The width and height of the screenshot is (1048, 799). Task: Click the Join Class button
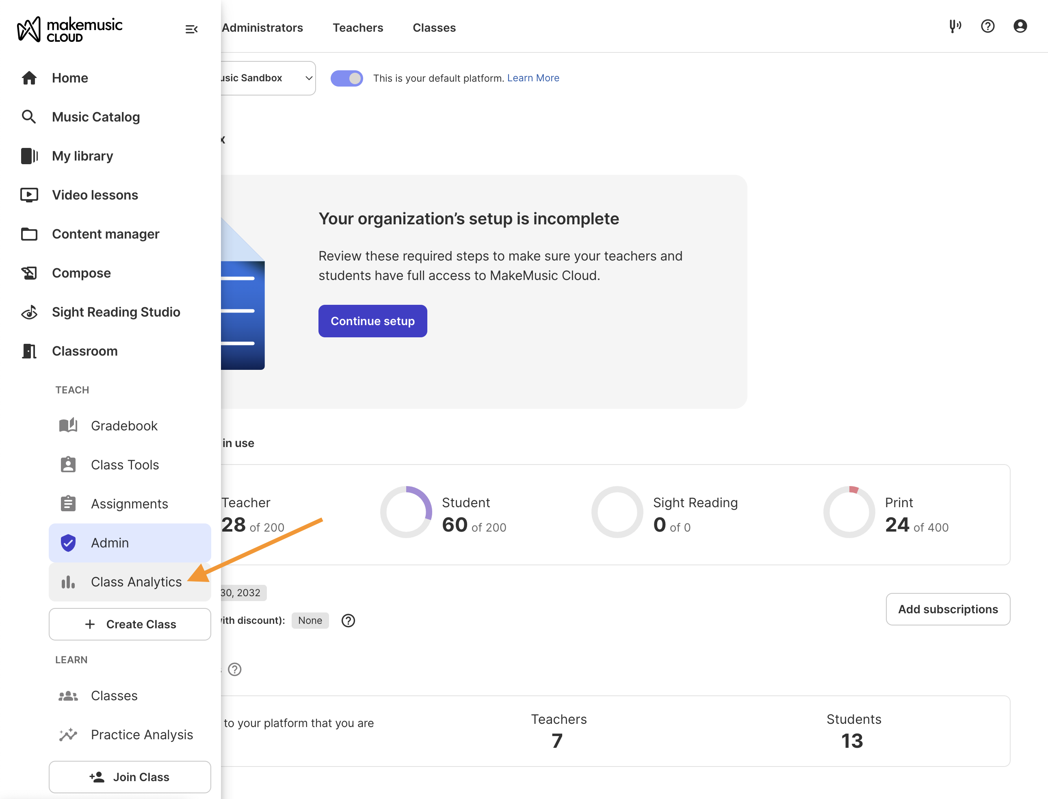(x=130, y=777)
